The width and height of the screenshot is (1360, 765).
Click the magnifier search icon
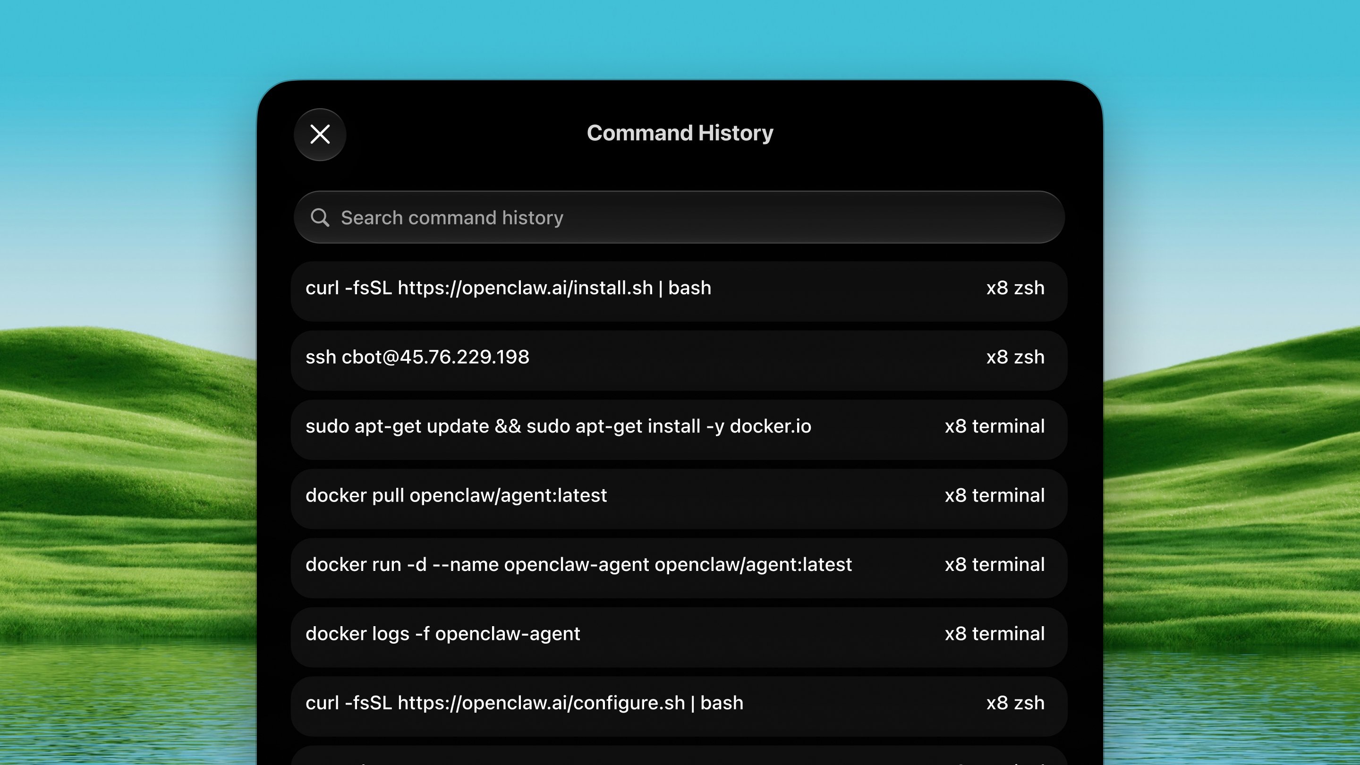click(x=320, y=218)
